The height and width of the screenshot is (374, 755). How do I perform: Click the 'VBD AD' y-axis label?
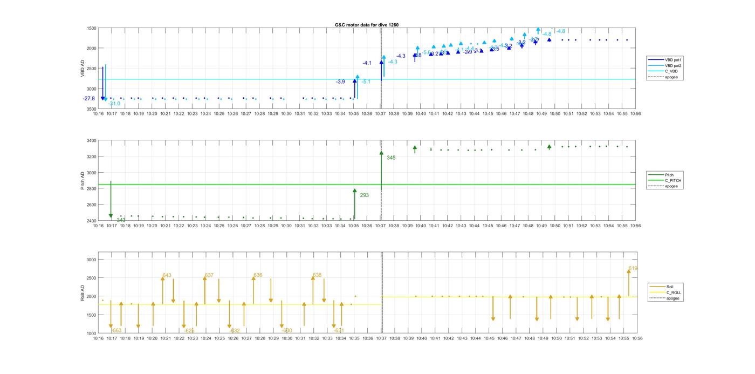coord(83,69)
